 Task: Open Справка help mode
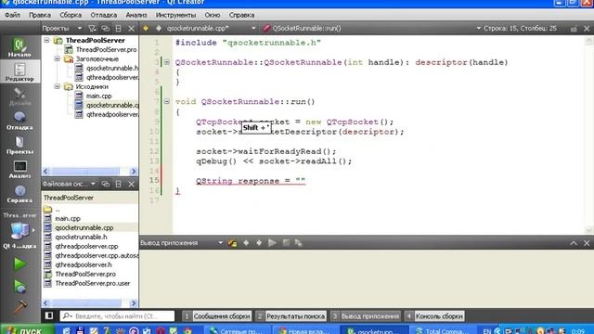click(19, 194)
